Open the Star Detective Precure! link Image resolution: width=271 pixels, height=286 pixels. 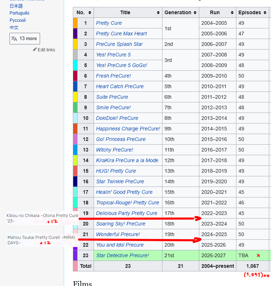tap(122, 255)
